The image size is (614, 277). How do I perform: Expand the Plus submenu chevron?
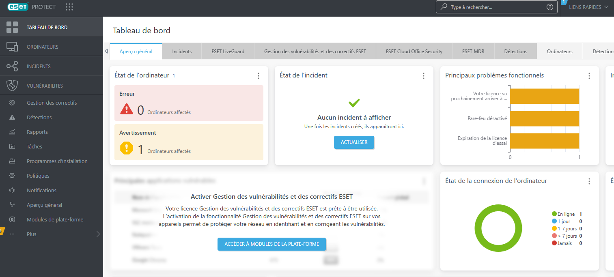98,234
